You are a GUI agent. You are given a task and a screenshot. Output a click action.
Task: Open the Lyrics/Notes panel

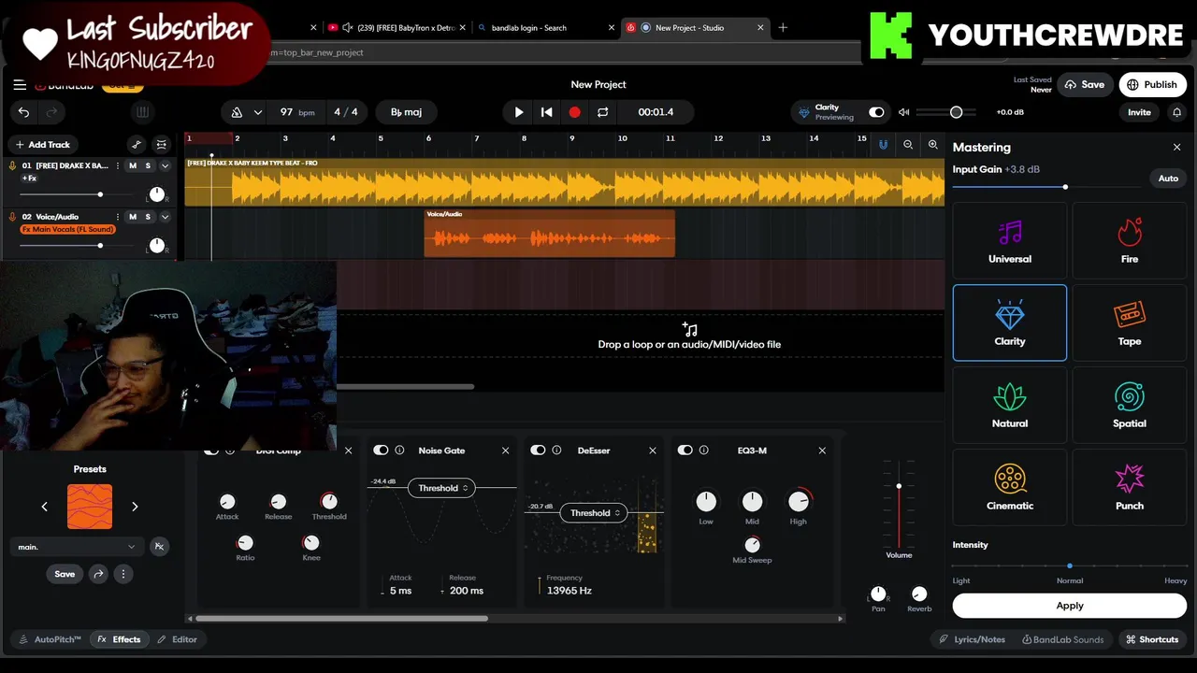click(973, 639)
